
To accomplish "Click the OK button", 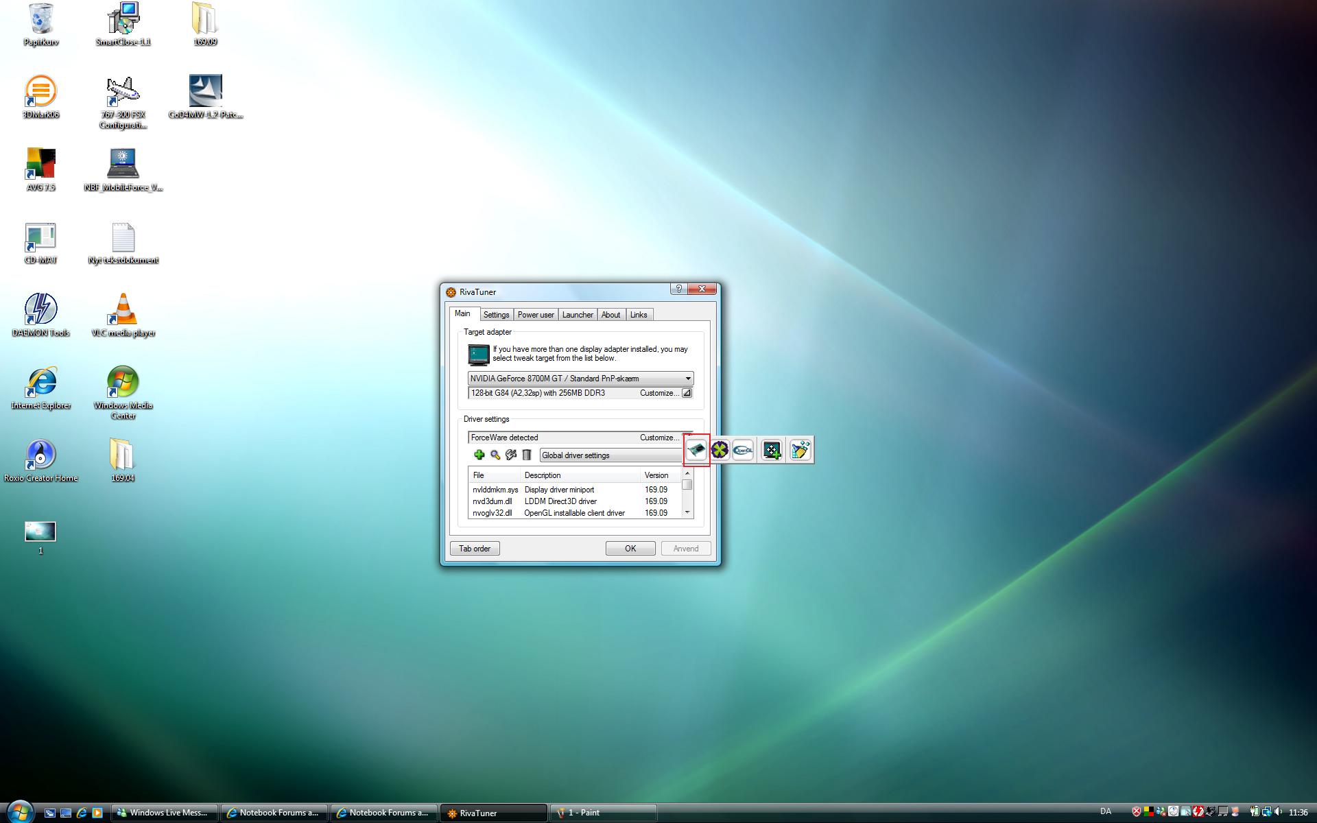I will 630,549.
